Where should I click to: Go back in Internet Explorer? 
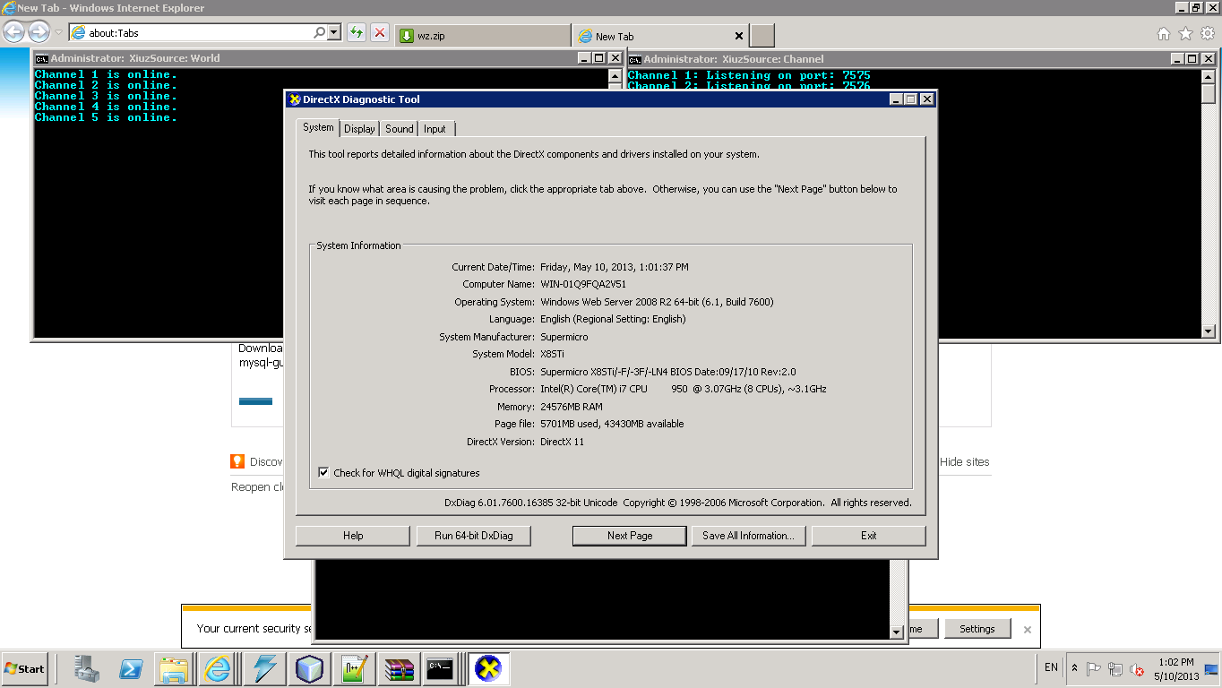tap(13, 33)
